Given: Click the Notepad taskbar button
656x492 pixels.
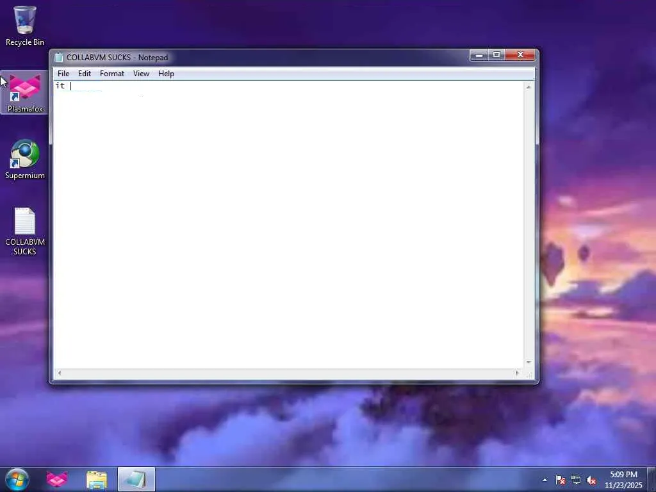Looking at the screenshot, I should click(x=136, y=479).
